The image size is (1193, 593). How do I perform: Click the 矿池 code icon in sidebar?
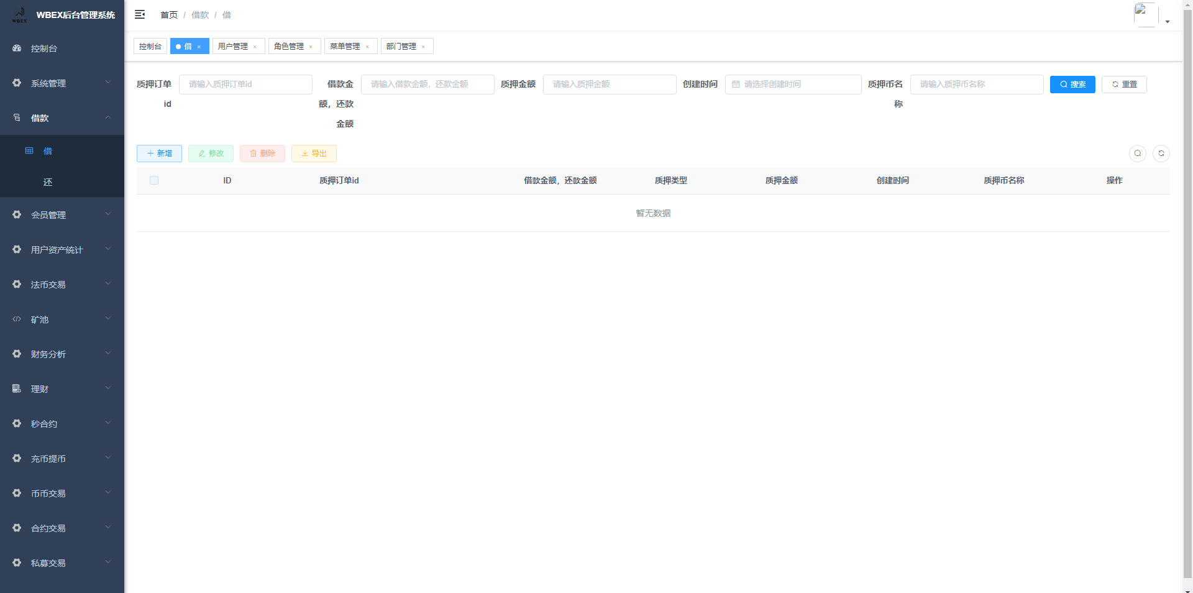(x=17, y=319)
